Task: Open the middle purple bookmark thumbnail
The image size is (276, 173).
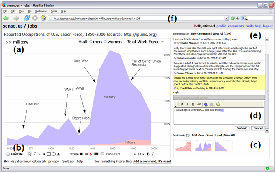Action: 203,146
